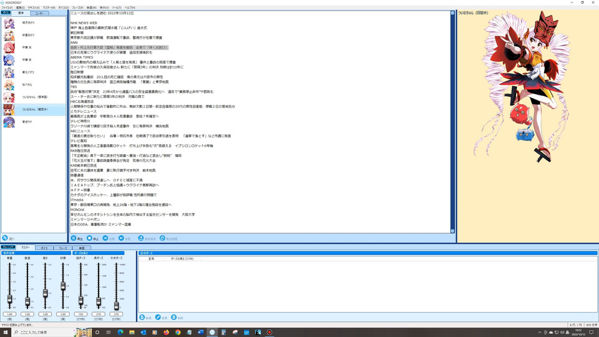Click the 再生時間 playback time icon
This screenshot has width=599, height=337.
(x=162, y=238)
